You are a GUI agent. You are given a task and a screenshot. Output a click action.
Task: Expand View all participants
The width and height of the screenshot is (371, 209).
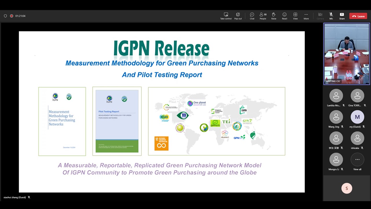357,161
